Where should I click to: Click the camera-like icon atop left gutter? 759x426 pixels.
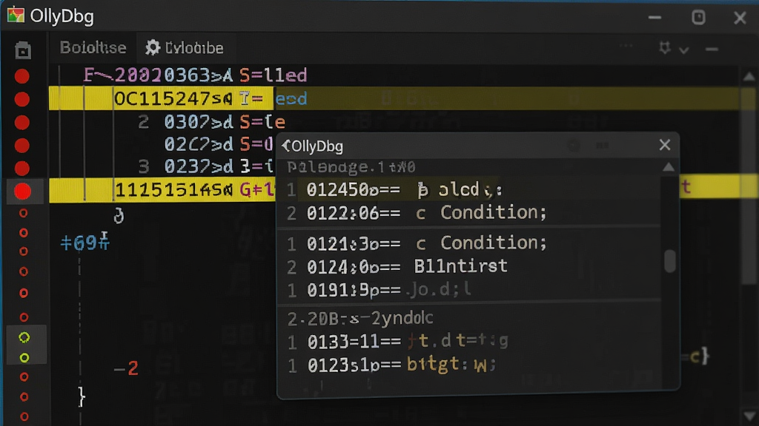pyautogui.click(x=23, y=50)
